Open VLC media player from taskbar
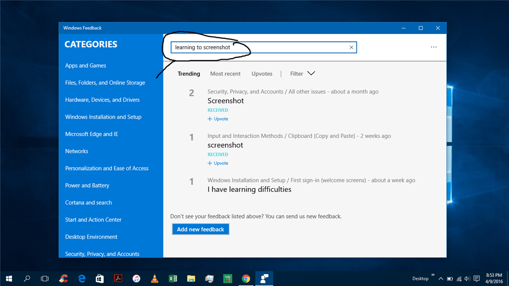 (155, 279)
